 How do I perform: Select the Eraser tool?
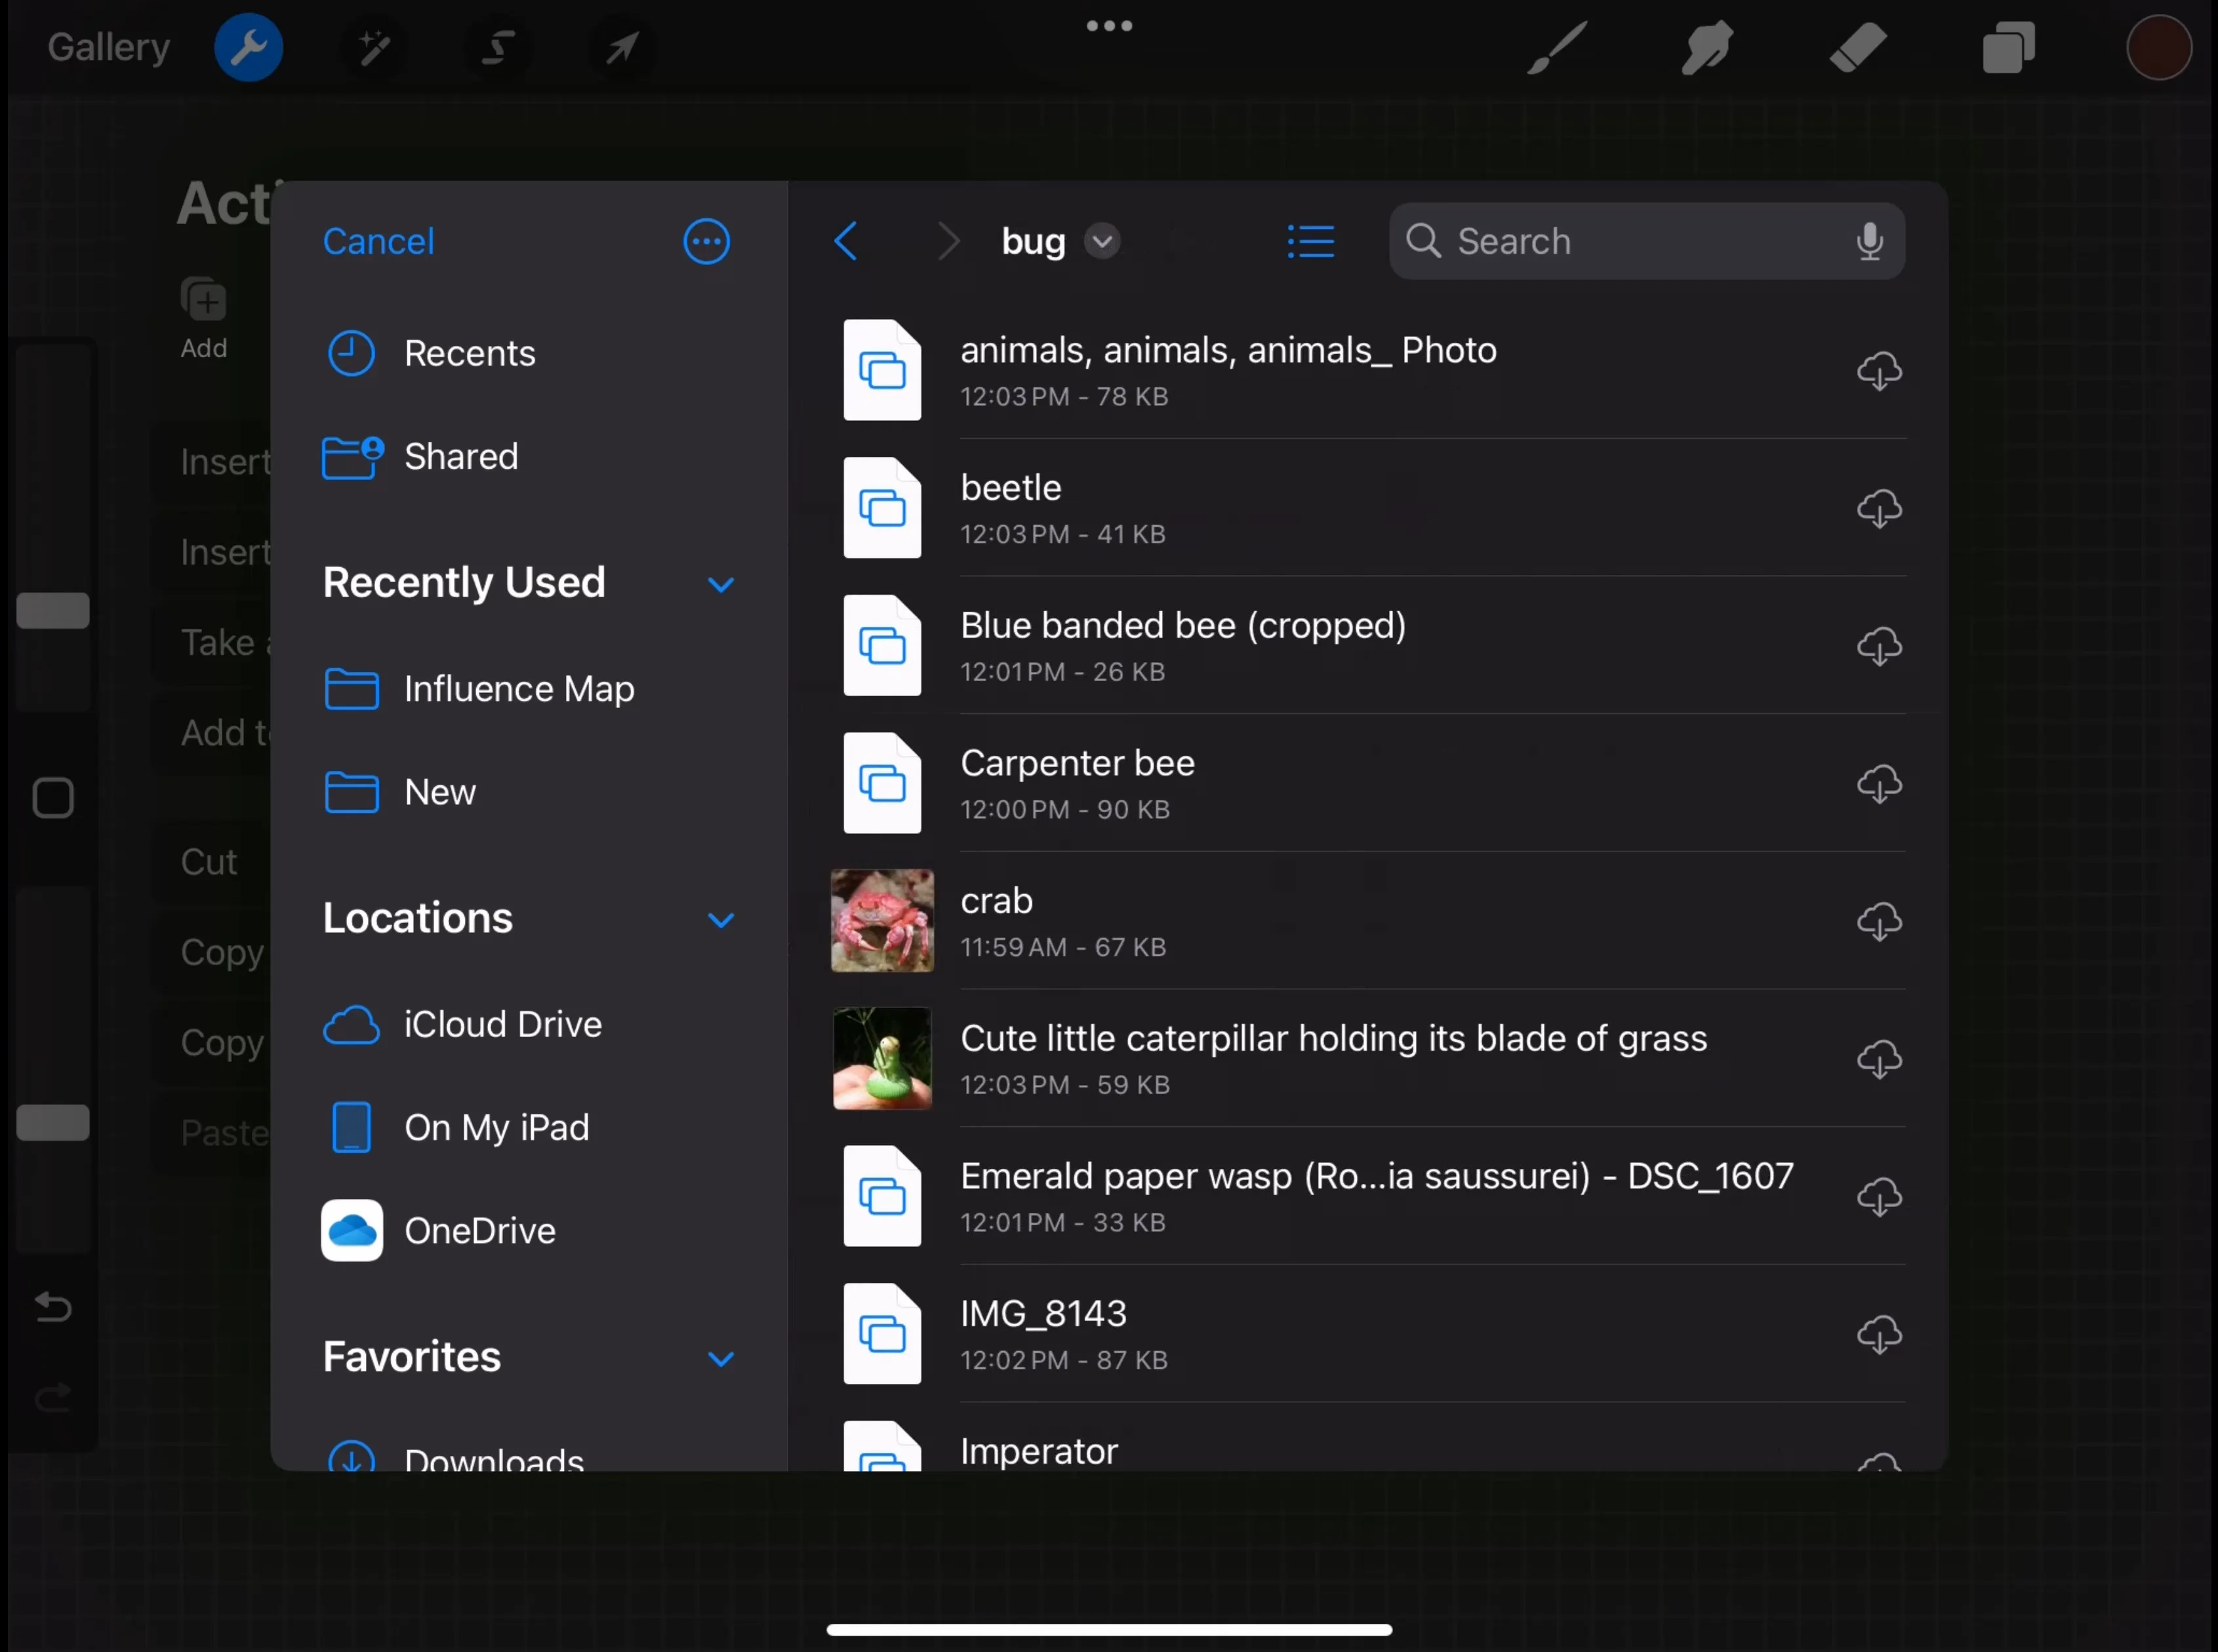(1858, 47)
